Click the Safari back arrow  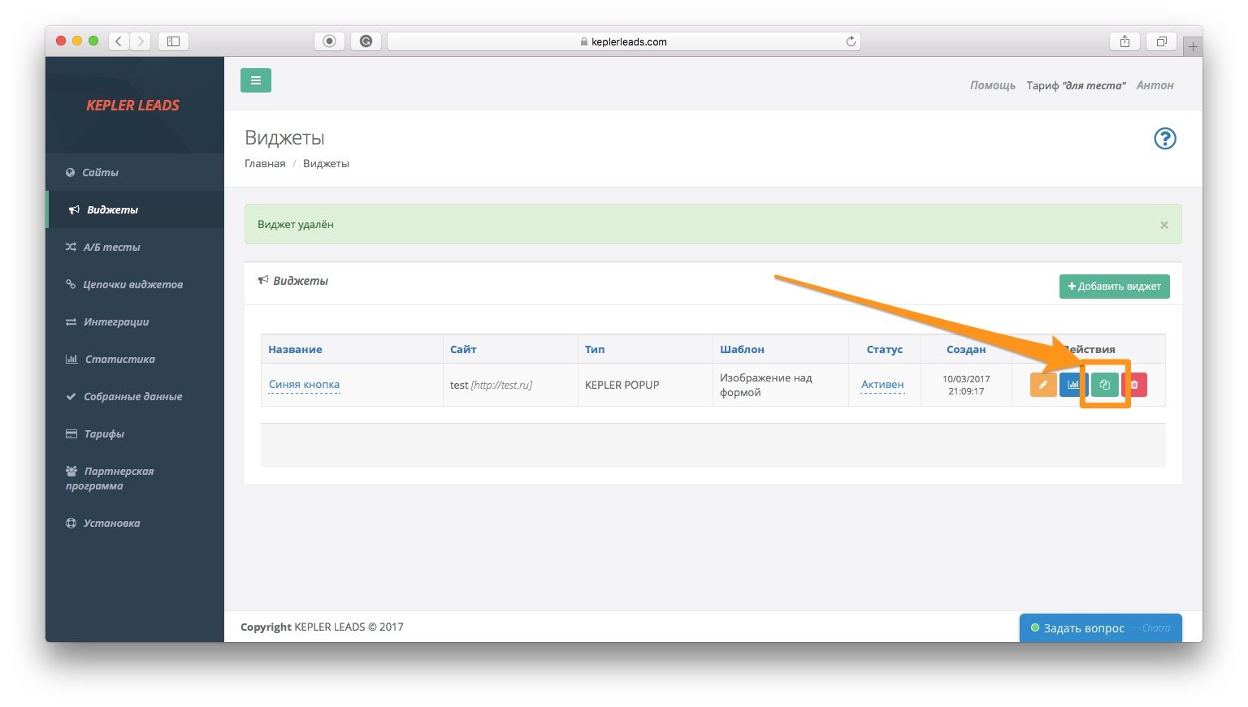coord(119,41)
